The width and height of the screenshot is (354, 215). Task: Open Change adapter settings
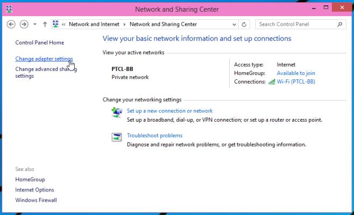point(44,58)
